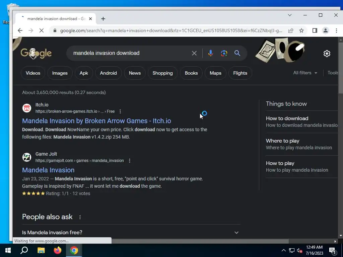This screenshot has height=257, width=343.
Task: Open the Windows Start menu
Action: tap(8, 250)
